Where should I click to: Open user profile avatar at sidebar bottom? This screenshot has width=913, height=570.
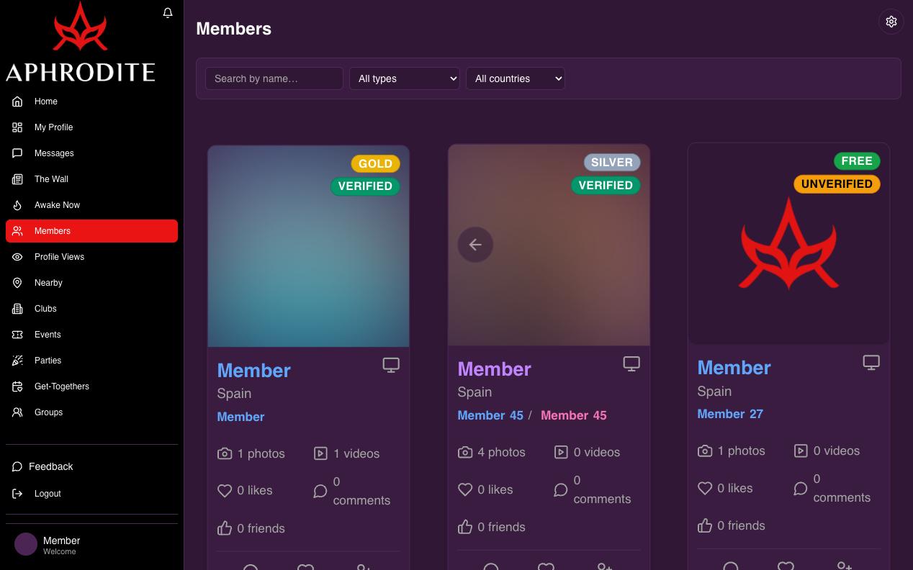pos(26,544)
